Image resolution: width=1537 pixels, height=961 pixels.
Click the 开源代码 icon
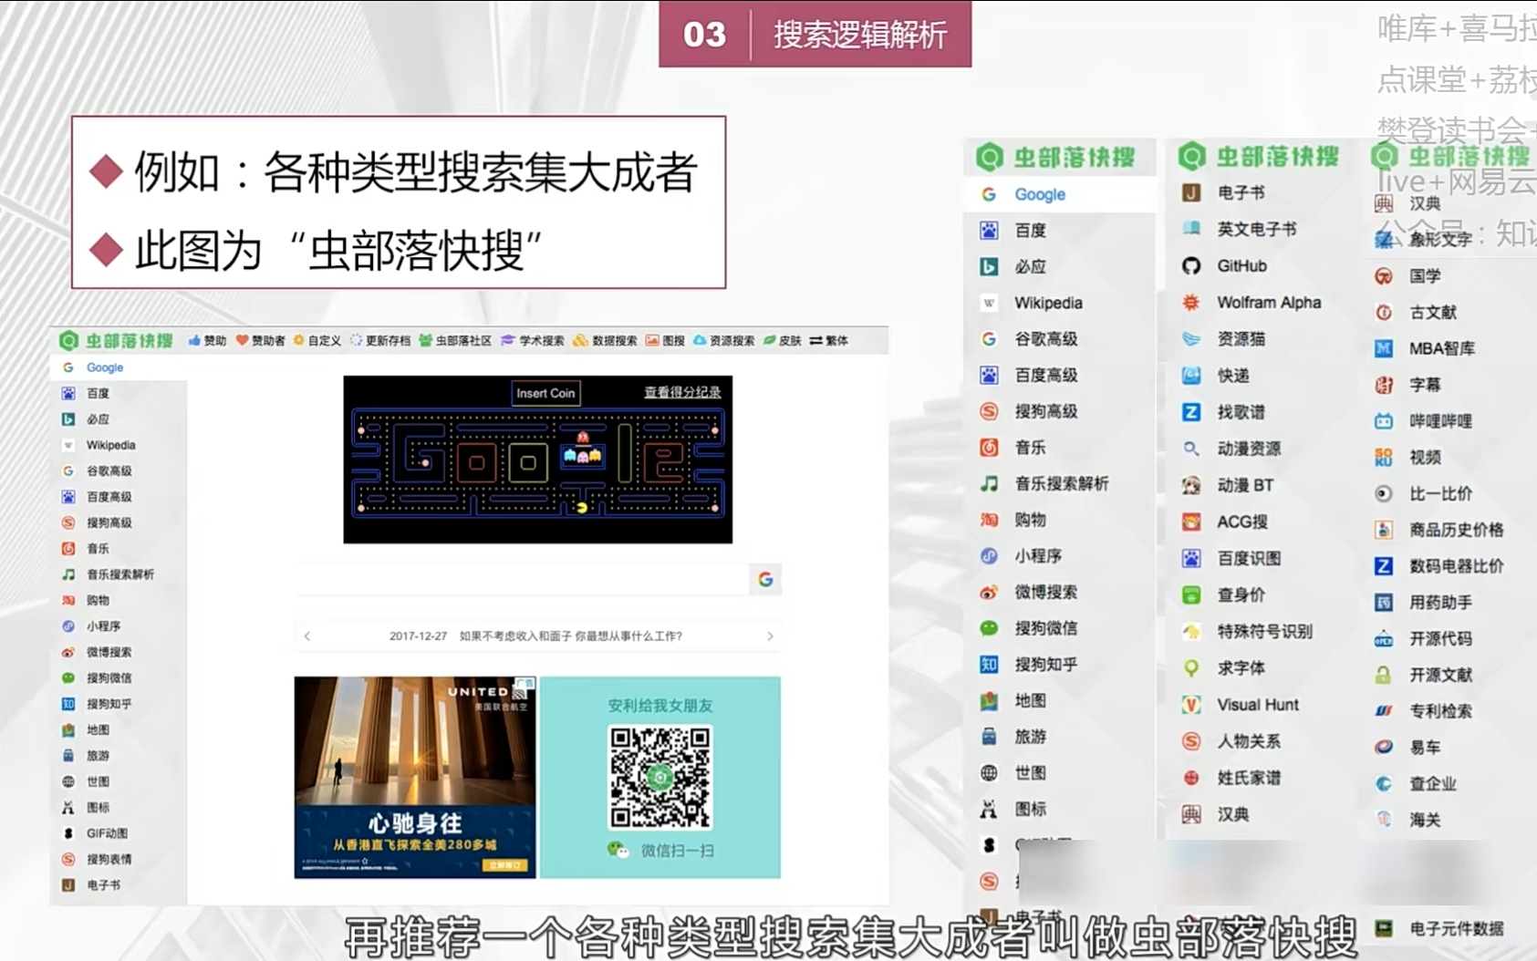coord(1384,639)
